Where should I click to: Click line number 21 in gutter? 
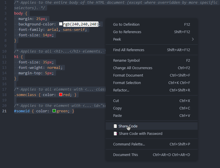point(5,111)
